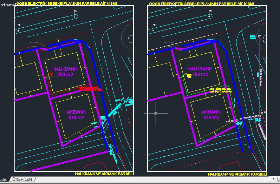Image resolution: width=280 pixels, height=184 pixels.
Task: Pick the 679 m2 area label in the electric plan
Action: (76, 117)
